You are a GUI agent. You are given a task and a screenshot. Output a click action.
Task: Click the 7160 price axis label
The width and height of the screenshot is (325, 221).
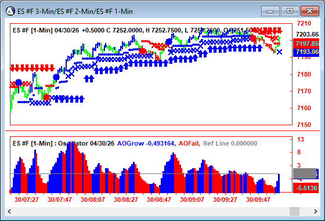(304, 108)
